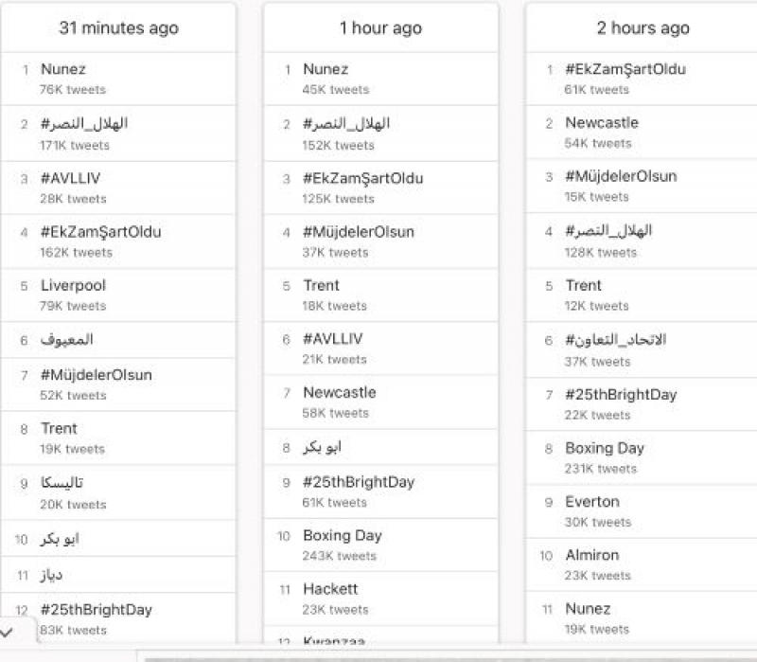The width and height of the screenshot is (757, 662).
Task: Open #MüjdelerOlsun showing 52K tweets
Action: point(96,375)
